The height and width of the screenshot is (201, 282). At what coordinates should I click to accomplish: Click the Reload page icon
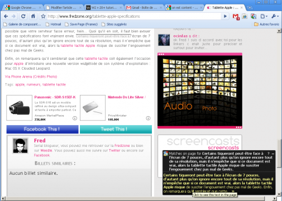click(23, 16)
